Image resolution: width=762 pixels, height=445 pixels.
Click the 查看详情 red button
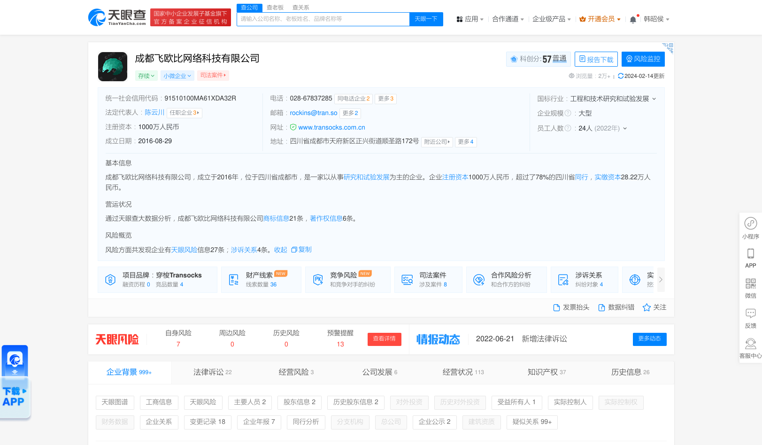pyautogui.click(x=384, y=339)
